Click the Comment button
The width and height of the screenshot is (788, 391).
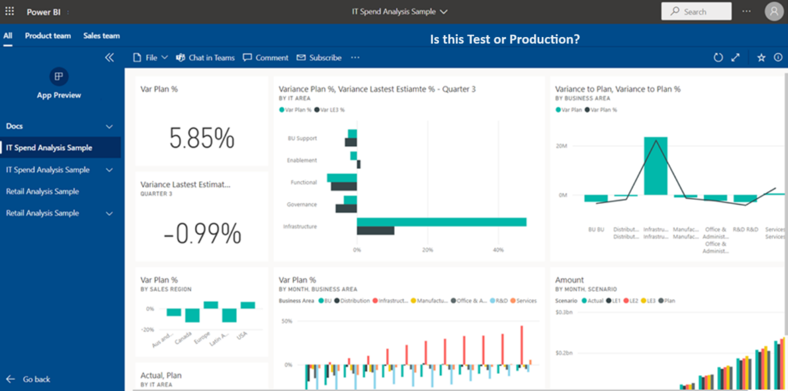(x=266, y=57)
